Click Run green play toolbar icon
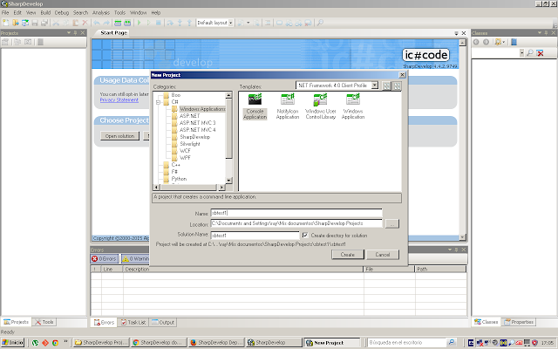 [139, 23]
